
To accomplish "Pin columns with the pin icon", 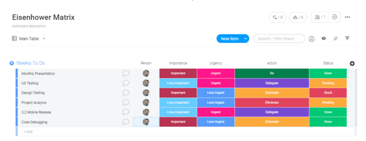I will (x=335, y=39).
